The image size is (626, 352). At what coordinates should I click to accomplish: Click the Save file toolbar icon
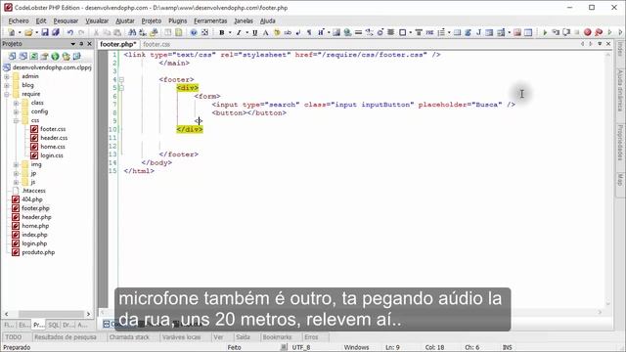click(45, 32)
